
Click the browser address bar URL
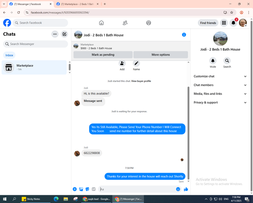[60, 13]
